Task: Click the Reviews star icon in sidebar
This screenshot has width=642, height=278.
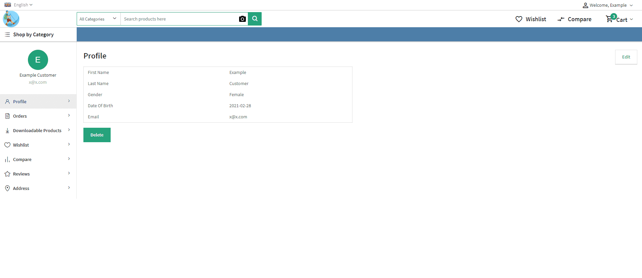Action: (7, 174)
